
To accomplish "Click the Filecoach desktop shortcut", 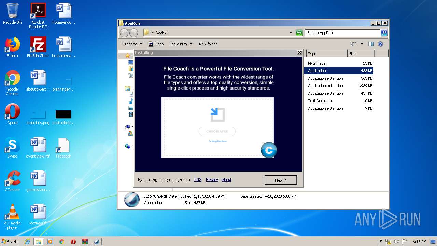I will 64,148.
